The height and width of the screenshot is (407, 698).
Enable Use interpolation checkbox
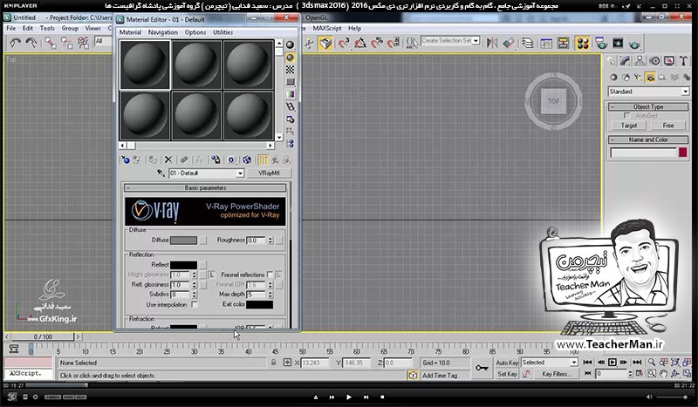(194, 305)
